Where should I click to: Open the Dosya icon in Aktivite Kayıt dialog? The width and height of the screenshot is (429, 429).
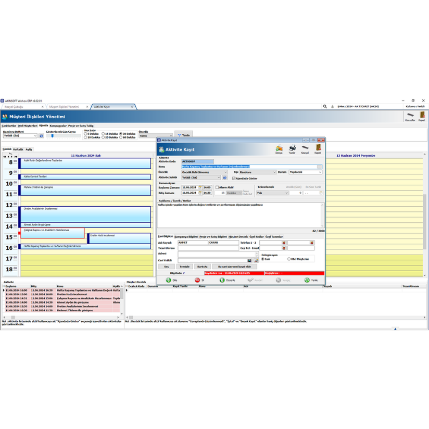click(279, 149)
